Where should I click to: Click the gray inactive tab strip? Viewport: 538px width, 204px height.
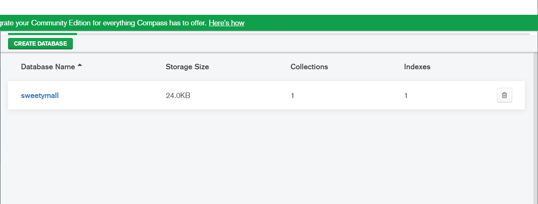click(x=296, y=34)
